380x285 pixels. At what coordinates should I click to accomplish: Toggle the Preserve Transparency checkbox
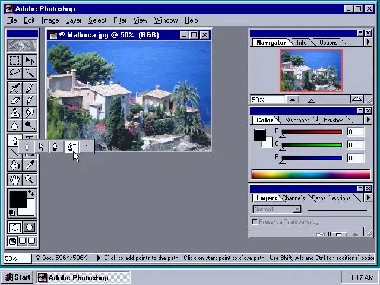[255, 221]
